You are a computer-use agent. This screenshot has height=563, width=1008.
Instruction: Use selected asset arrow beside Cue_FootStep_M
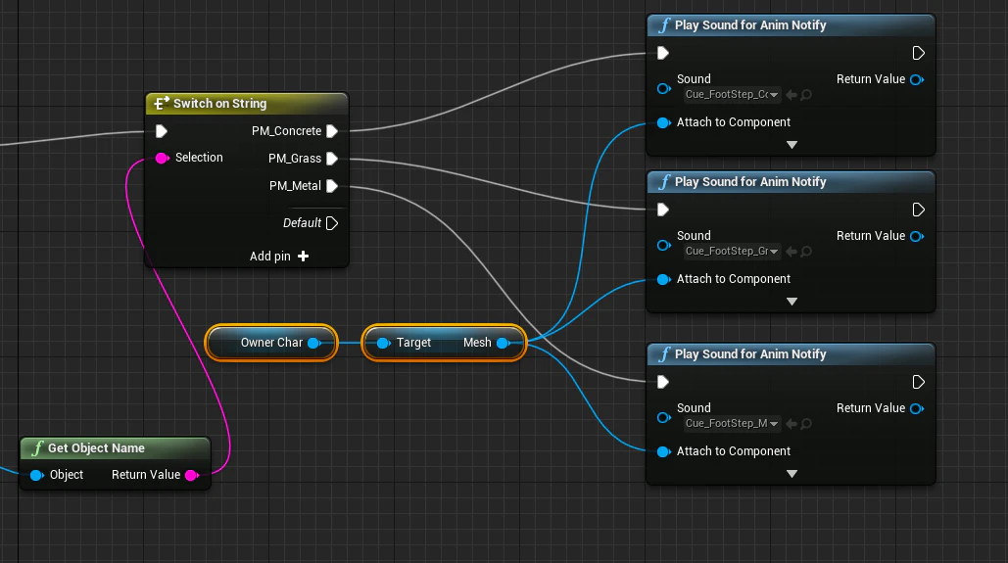pyautogui.click(x=792, y=424)
